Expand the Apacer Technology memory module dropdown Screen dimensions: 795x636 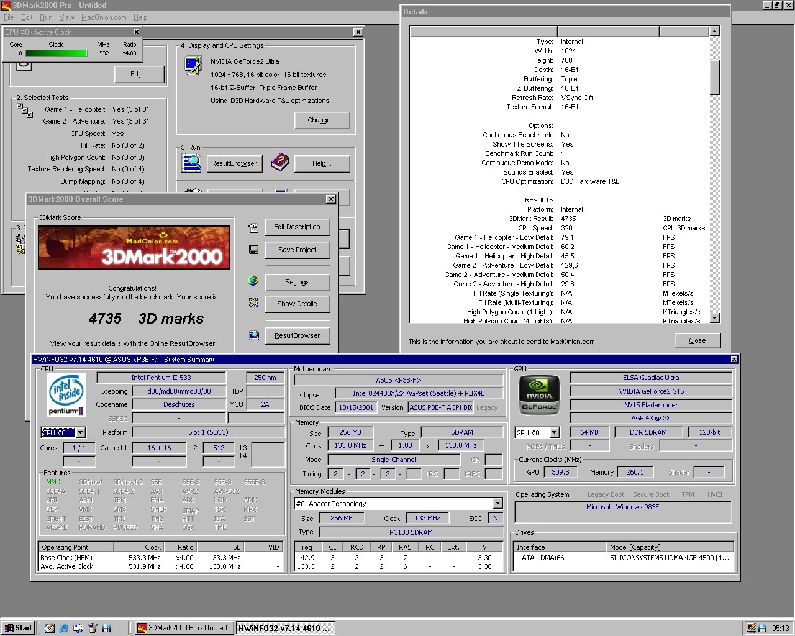497,504
